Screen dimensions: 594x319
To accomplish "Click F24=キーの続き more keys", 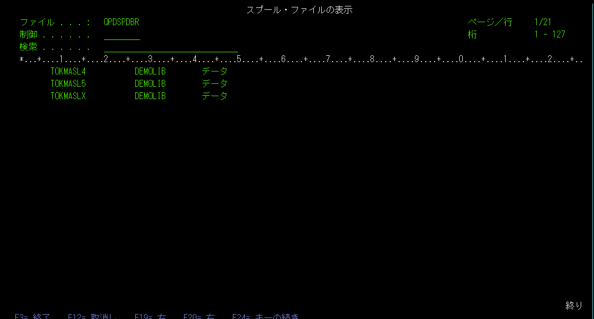I will pos(265,316).
